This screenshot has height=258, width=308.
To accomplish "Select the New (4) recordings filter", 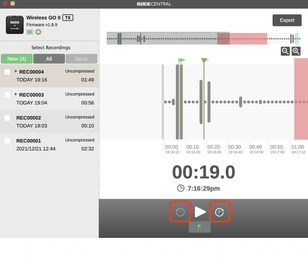I will (x=17, y=59).
